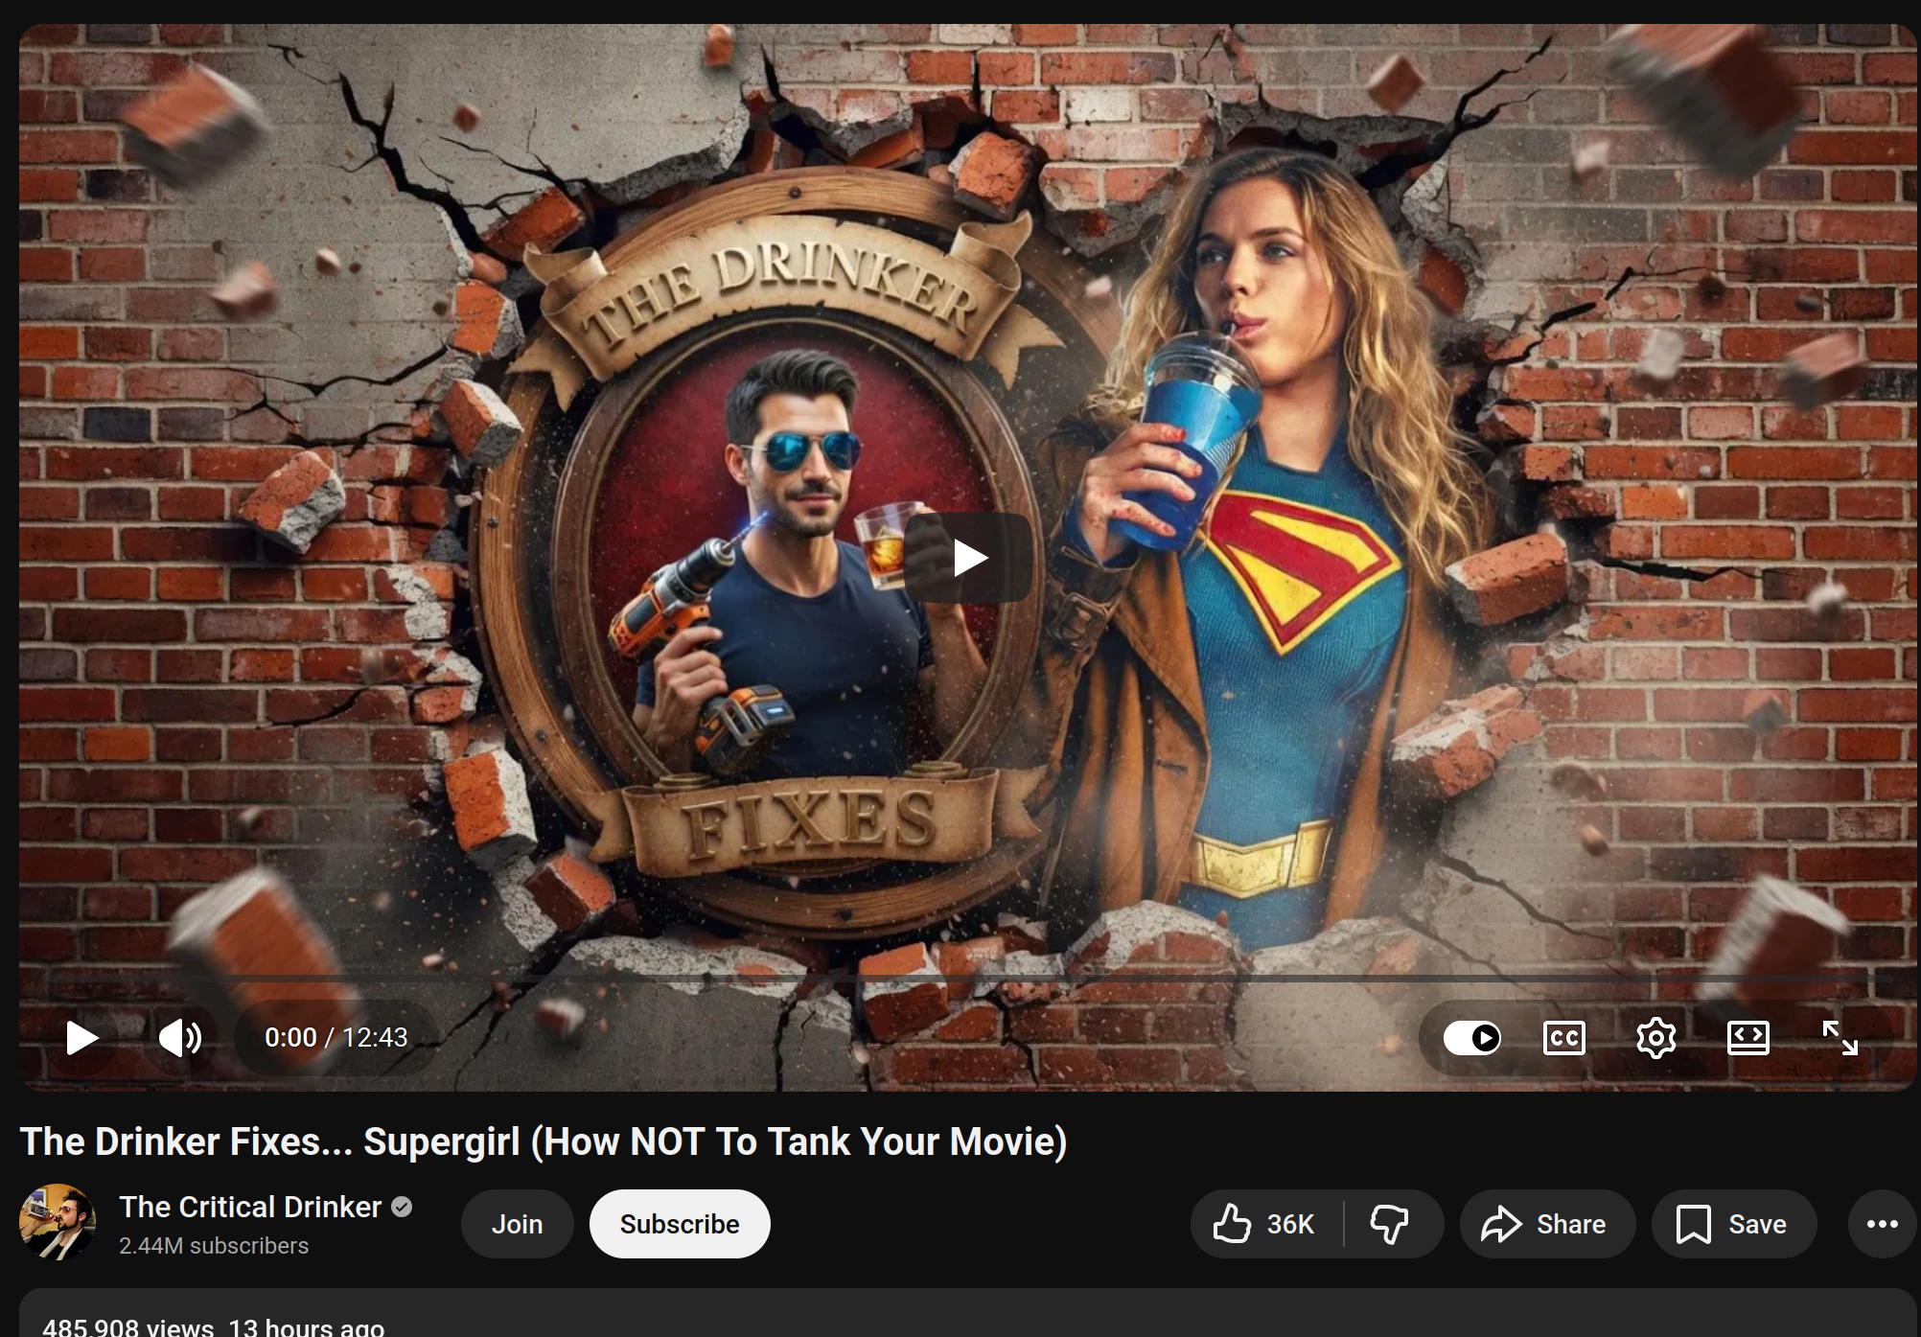Click the large center play button overlay
Screen dimensions: 1921x1337
(968, 557)
